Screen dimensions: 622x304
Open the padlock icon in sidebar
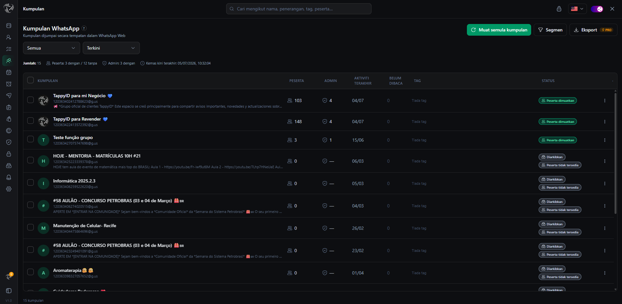click(x=9, y=154)
